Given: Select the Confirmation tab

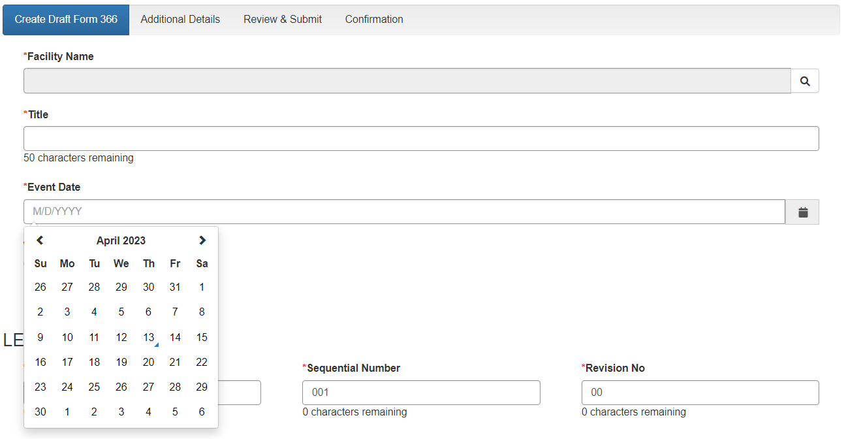Looking at the screenshot, I should pos(374,20).
